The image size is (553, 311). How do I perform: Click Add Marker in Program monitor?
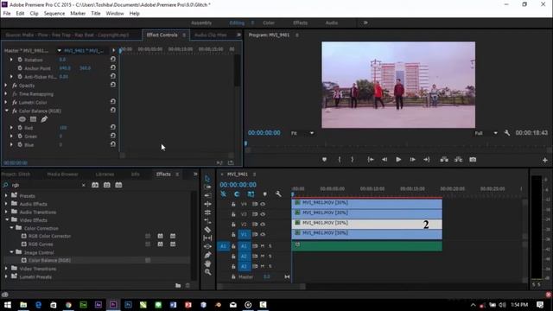324,159
